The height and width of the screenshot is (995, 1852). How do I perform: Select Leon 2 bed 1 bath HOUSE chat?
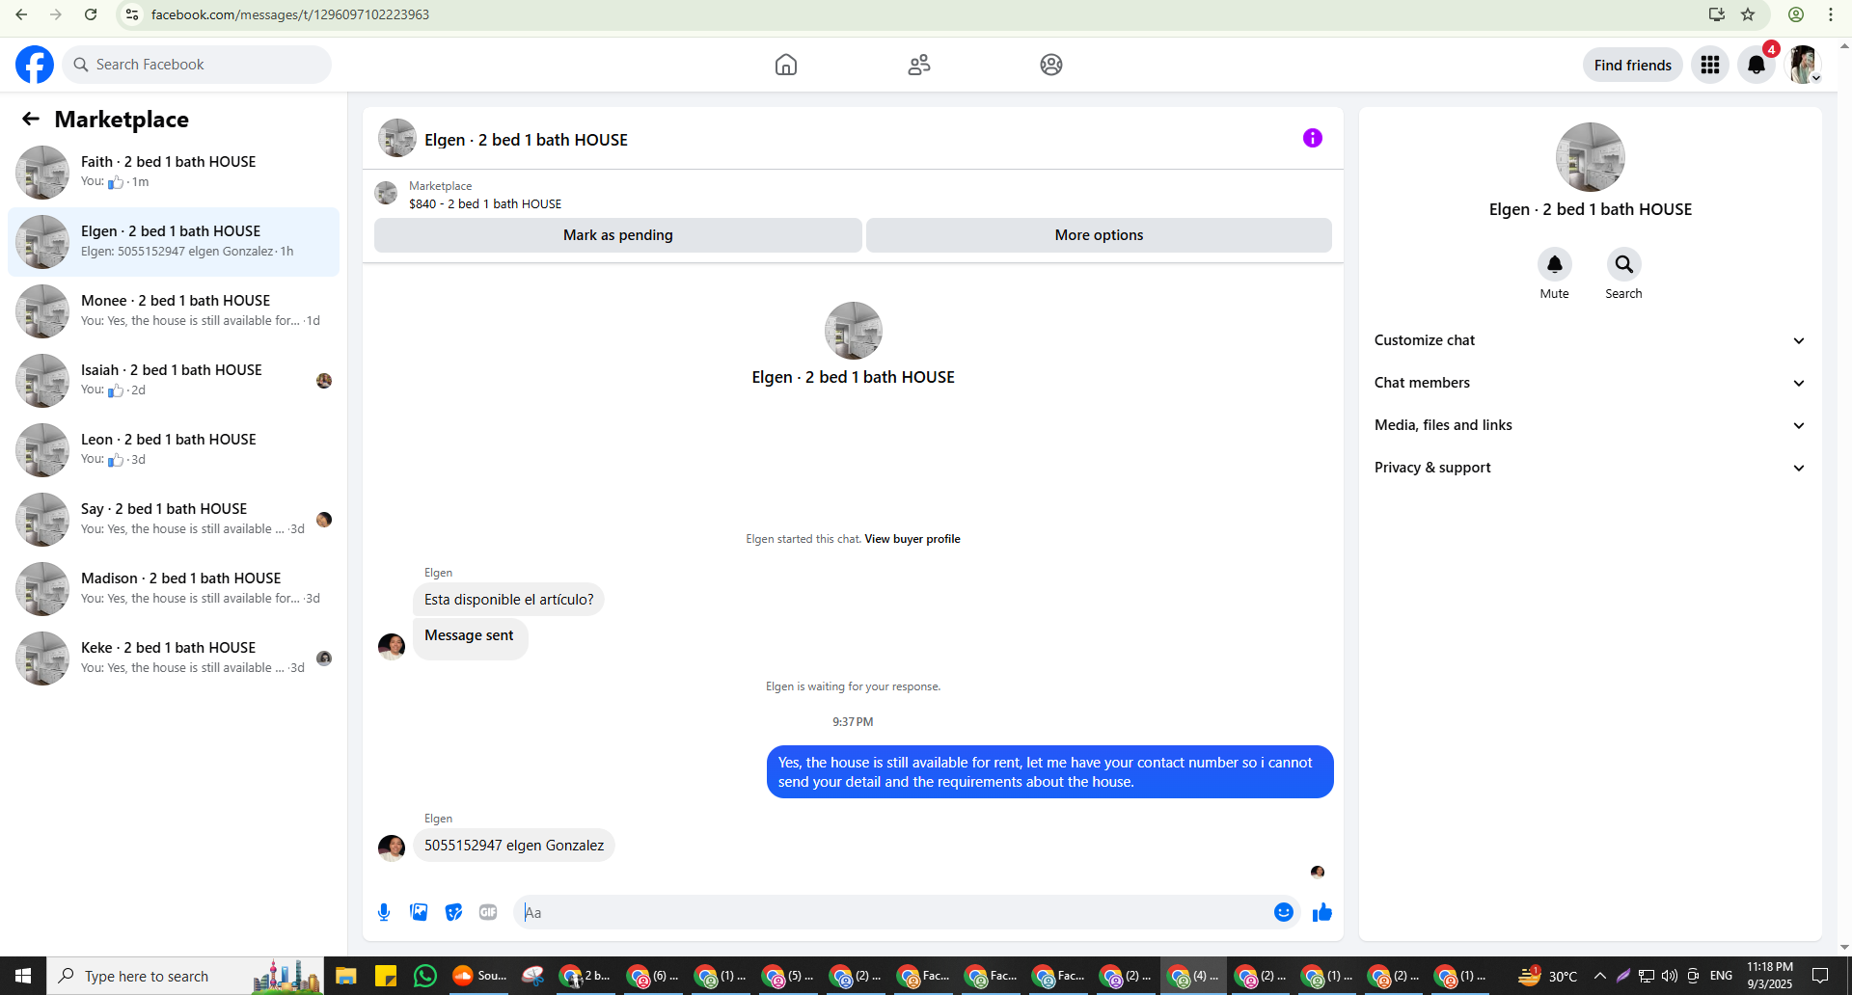coord(174,450)
